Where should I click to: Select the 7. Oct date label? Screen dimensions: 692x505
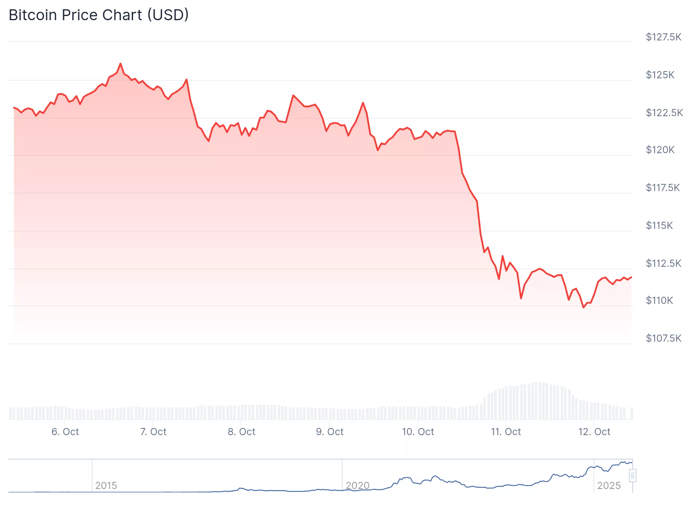[153, 432]
